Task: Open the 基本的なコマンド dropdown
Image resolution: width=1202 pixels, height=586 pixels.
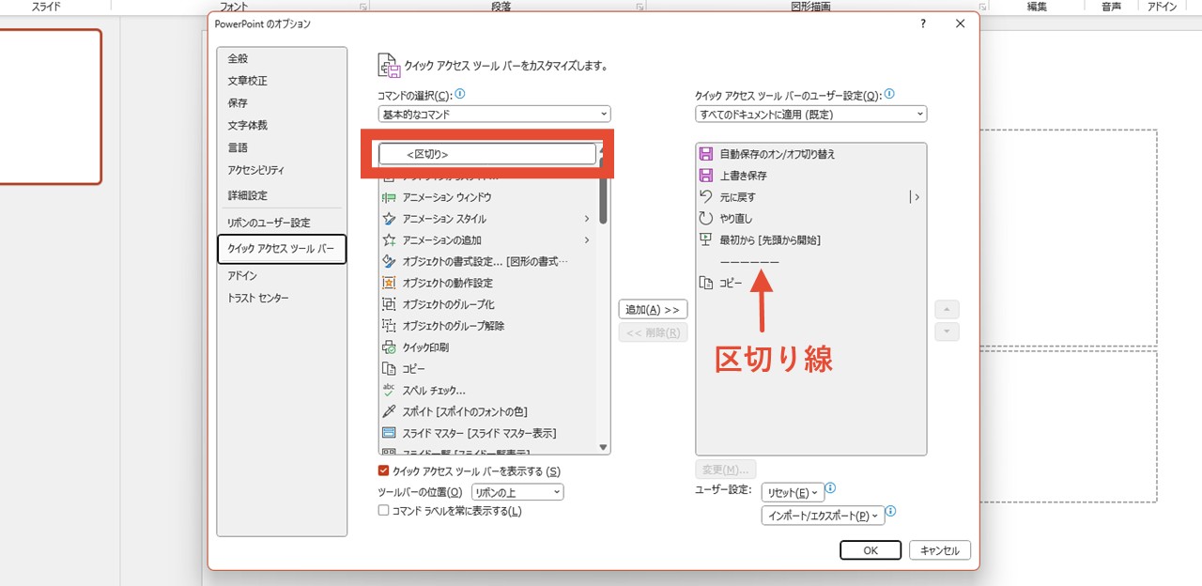Action: tap(495, 115)
